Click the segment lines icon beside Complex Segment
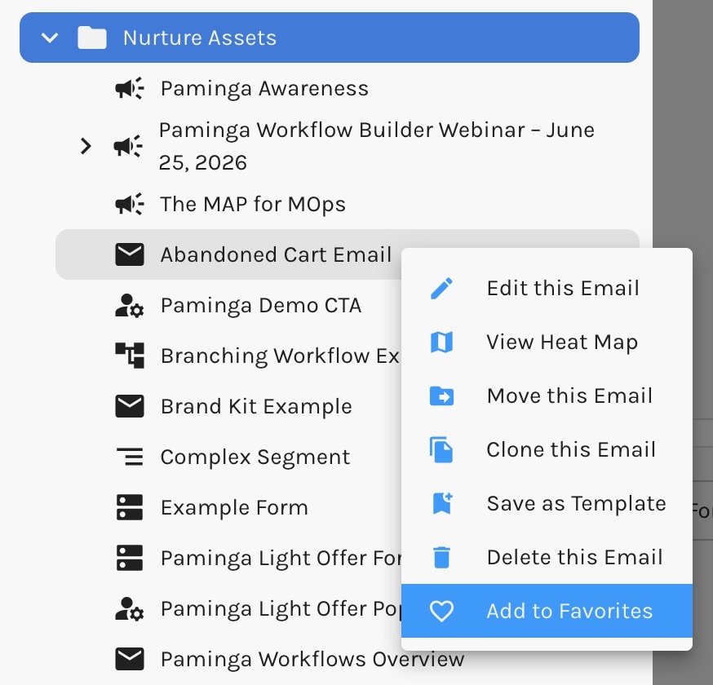This screenshot has width=713, height=685. 130,457
